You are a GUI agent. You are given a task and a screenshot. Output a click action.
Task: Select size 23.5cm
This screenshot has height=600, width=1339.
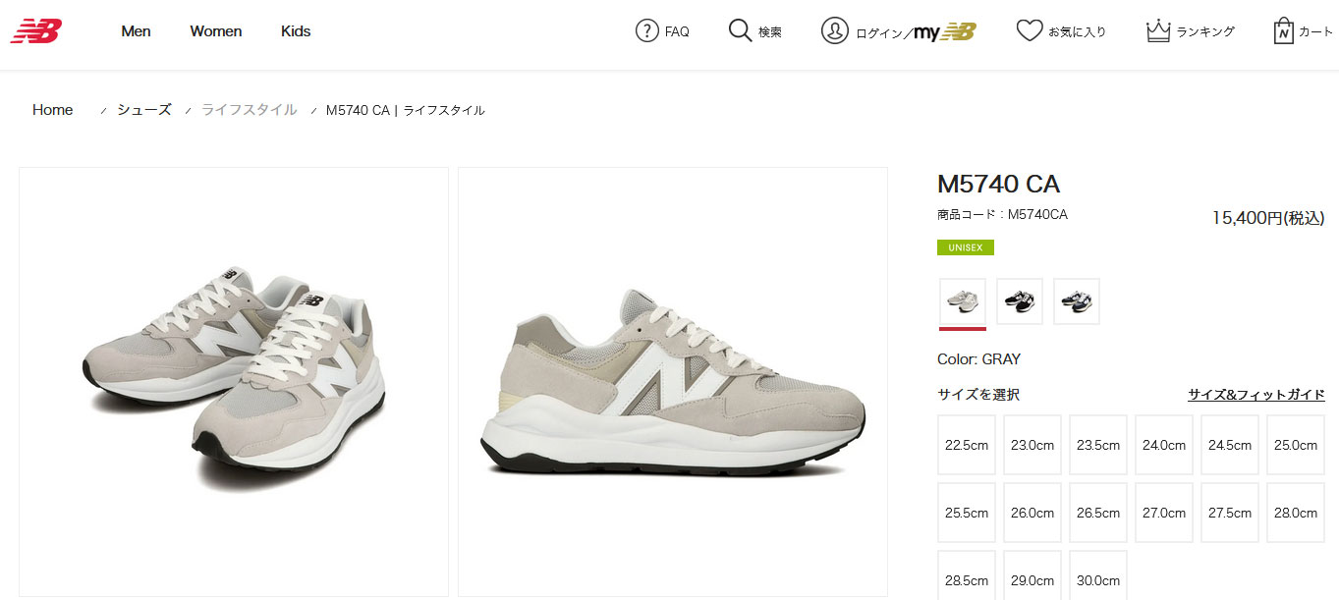[x=1098, y=445]
